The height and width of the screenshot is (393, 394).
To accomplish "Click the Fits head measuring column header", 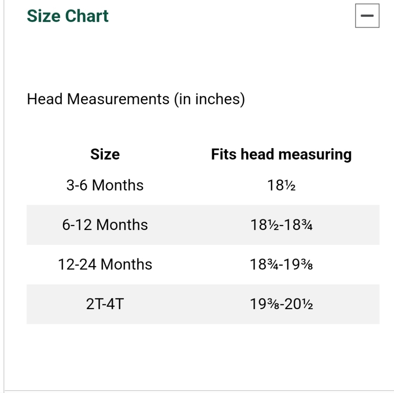I will click(281, 154).
